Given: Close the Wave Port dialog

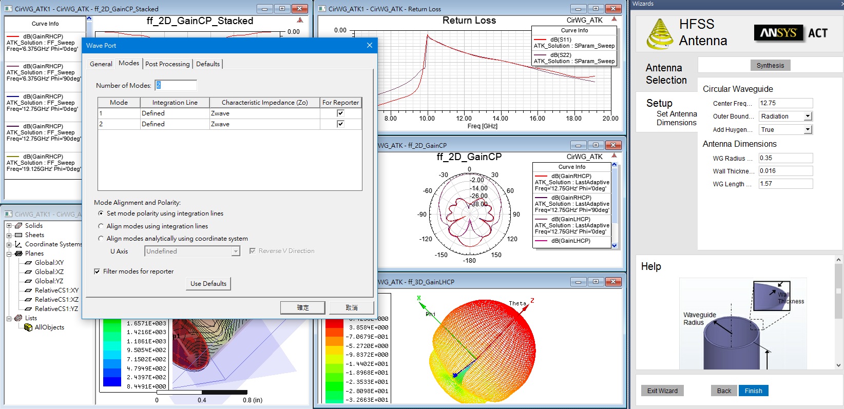Looking at the screenshot, I should (369, 45).
